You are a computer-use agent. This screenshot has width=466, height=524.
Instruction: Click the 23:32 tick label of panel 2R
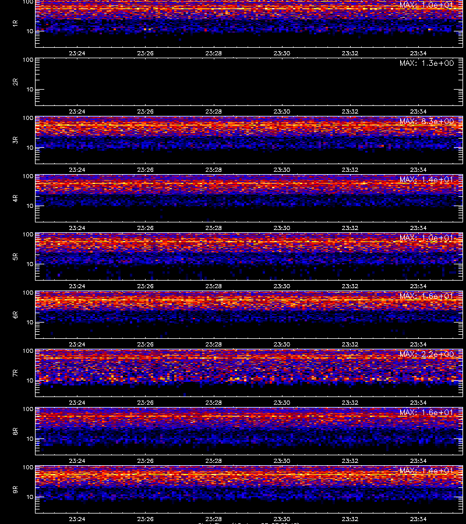click(x=350, y=111)
